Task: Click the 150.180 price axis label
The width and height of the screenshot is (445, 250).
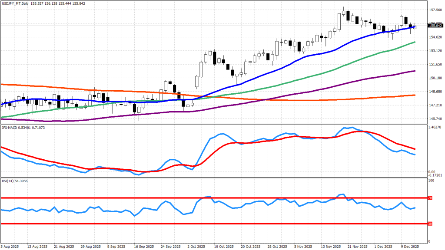Action: click(435, 78)
